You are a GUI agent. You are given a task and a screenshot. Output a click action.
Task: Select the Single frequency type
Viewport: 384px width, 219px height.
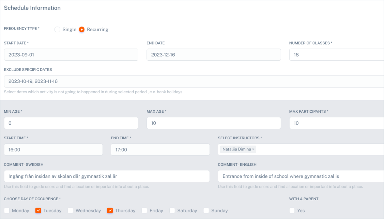pos(57,30)
